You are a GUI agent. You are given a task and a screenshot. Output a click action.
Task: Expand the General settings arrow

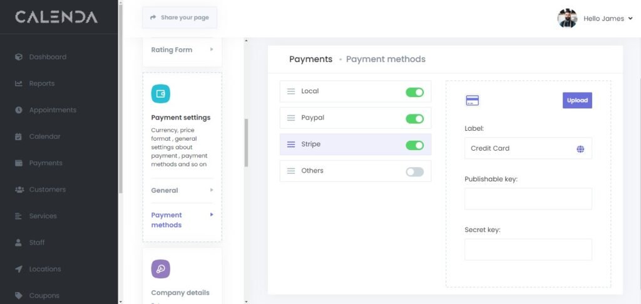tap(212, 190)
